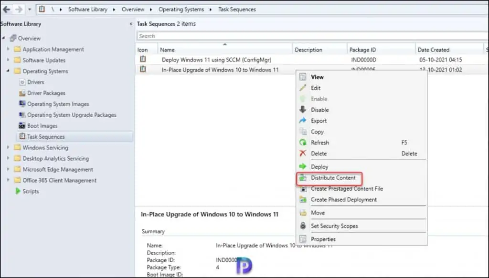Expand the Windows Servicing folder

click(x=8, y=147)
